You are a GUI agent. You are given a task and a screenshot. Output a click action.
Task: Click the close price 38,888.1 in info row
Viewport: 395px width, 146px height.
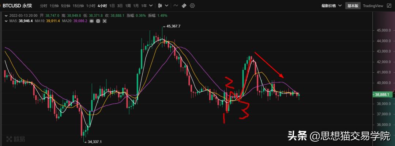click(117, 16)
